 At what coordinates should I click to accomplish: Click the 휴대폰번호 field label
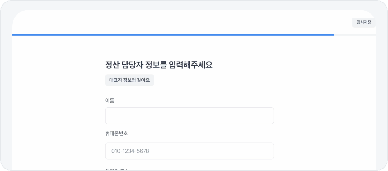(x=116, y=133)
